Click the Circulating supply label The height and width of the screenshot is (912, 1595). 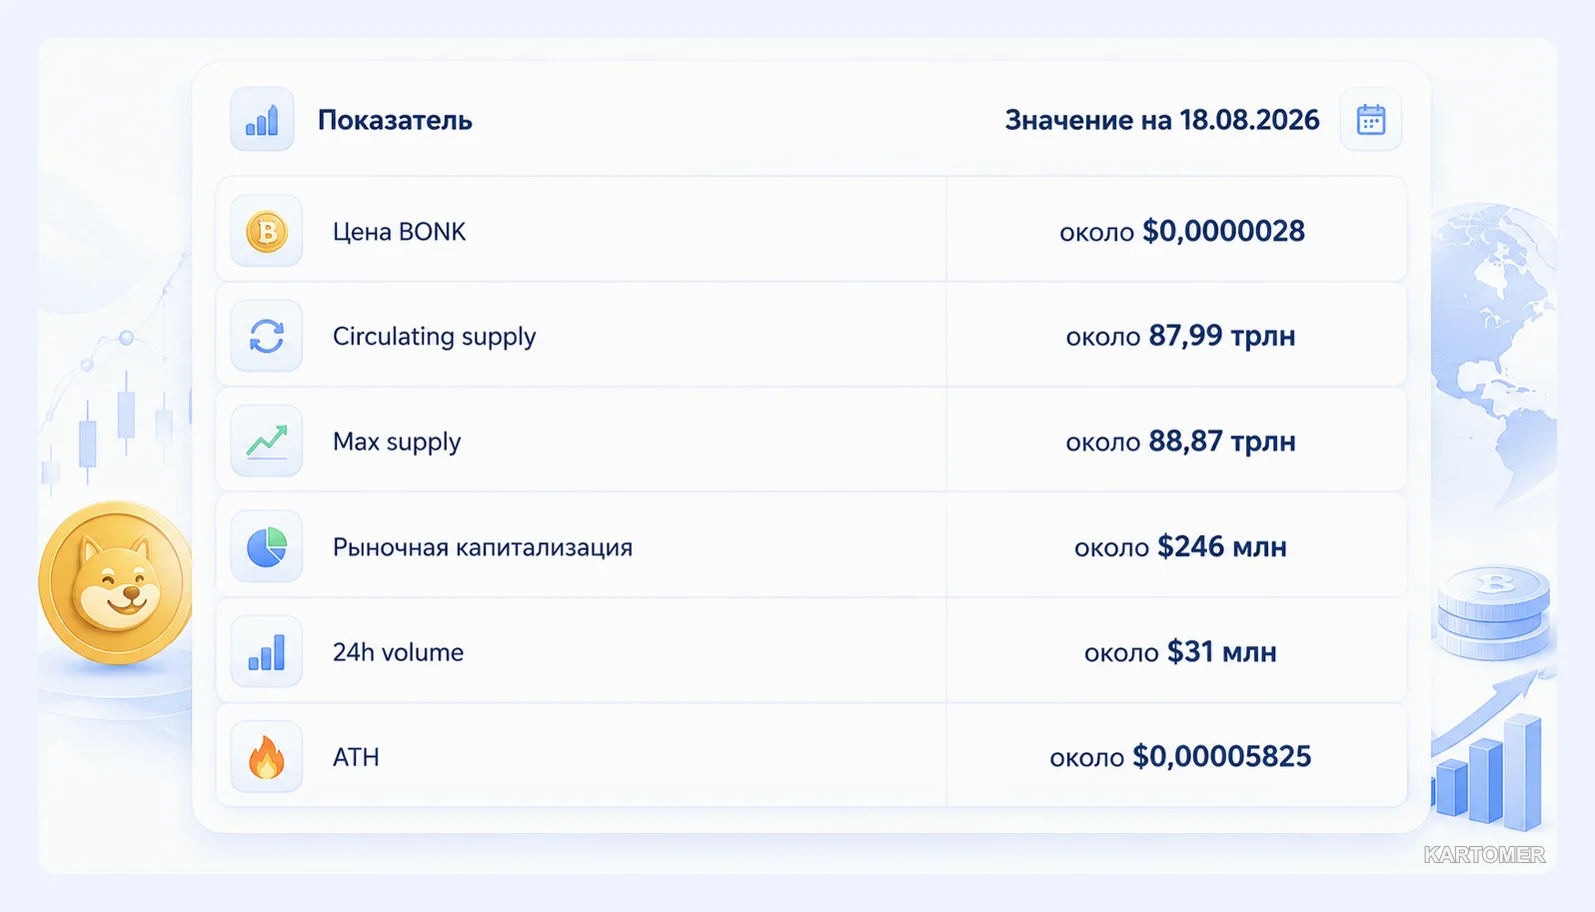click(434, 338)
